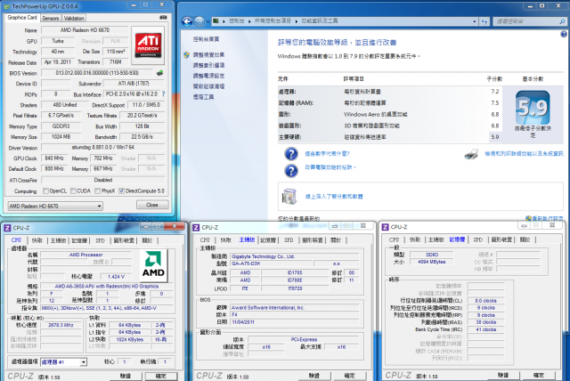Click the search magnifier icon in Control Panel
The height and width of the screenshot is (381, 570).
(x=562, y=21)
